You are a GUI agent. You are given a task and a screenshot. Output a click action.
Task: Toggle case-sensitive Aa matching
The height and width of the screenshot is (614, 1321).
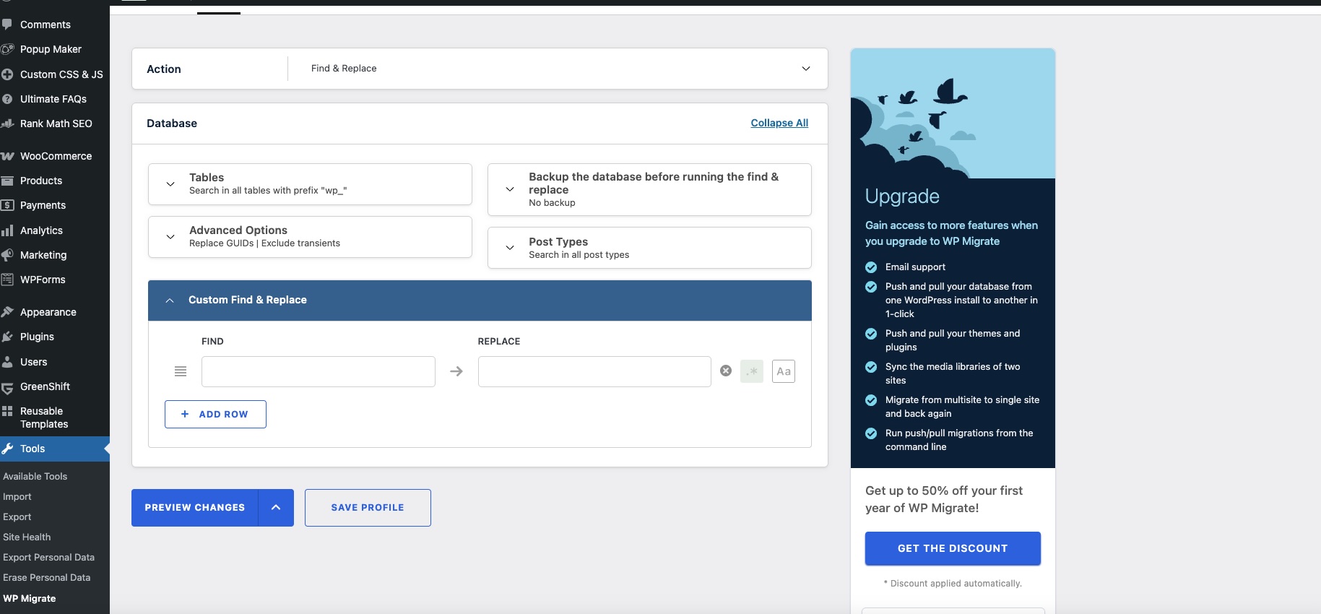[784, 371]
